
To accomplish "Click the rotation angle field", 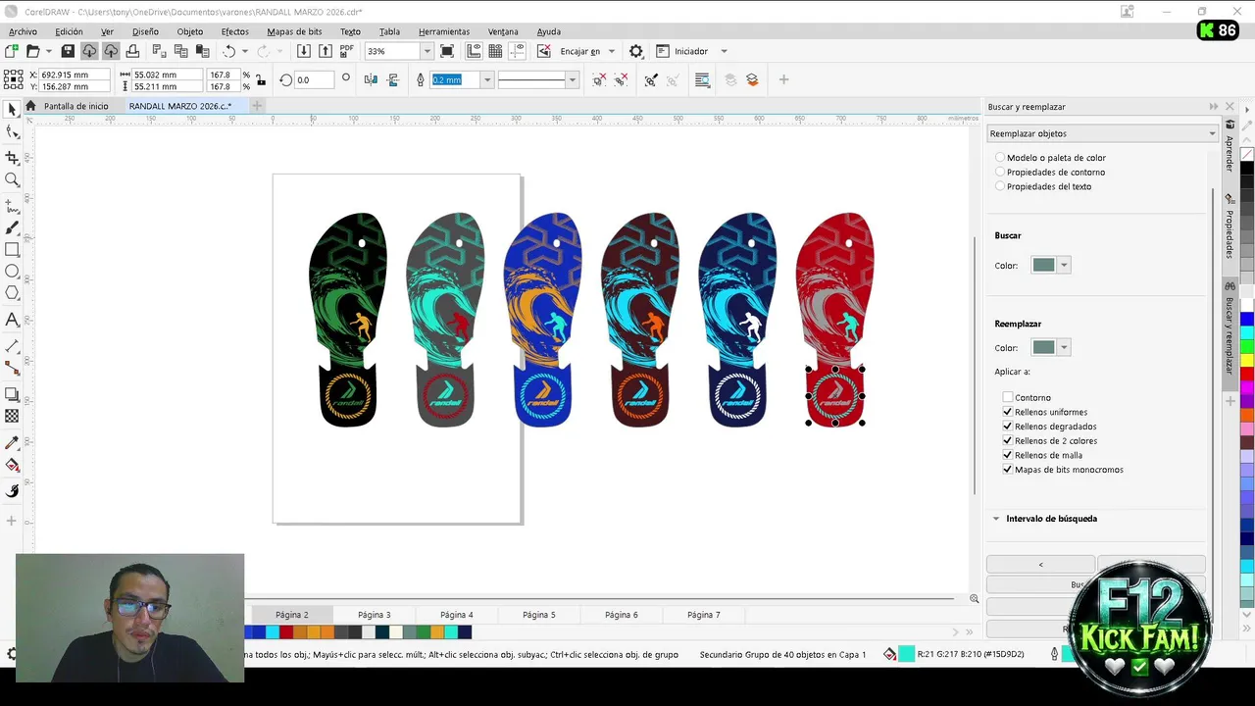I will (314, 79).
